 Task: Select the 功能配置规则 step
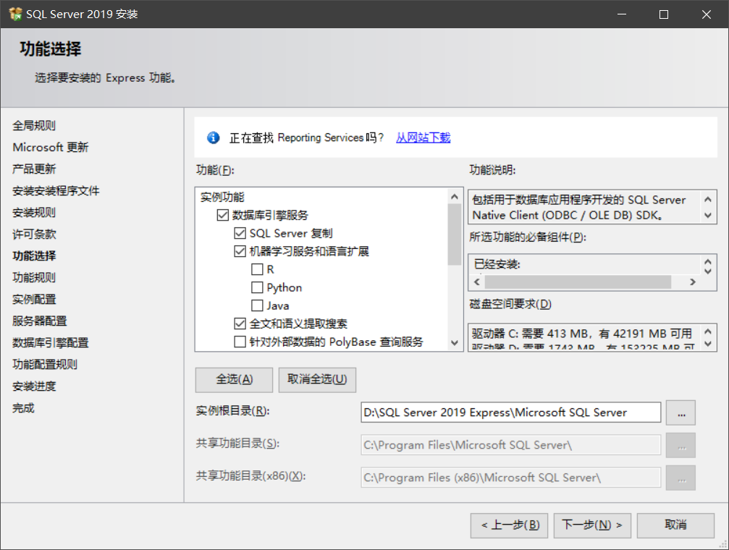pos(45,365)
